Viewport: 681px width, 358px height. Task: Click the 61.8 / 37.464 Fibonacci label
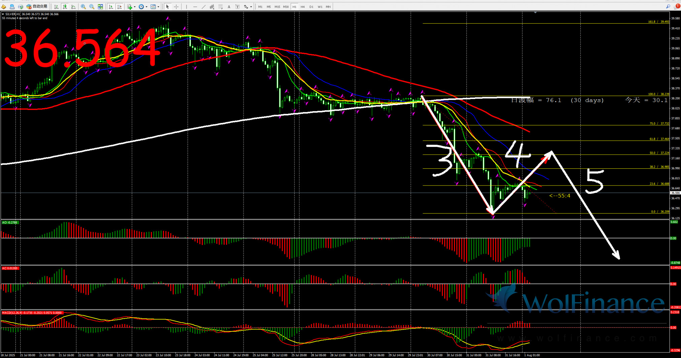click(x=659, y=139)
